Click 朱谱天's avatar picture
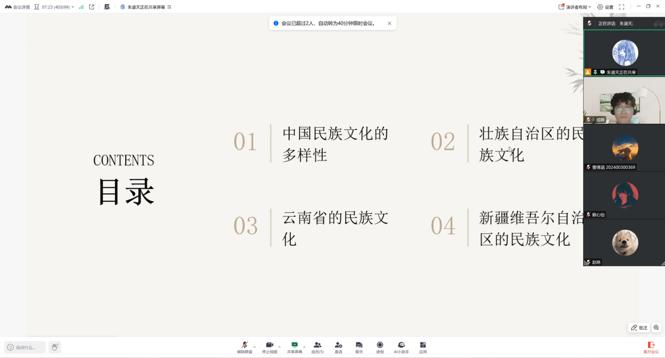 (625, 52)
